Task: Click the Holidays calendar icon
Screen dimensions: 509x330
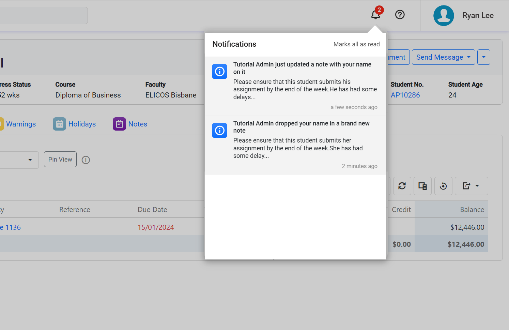Action: coord(59,124)
